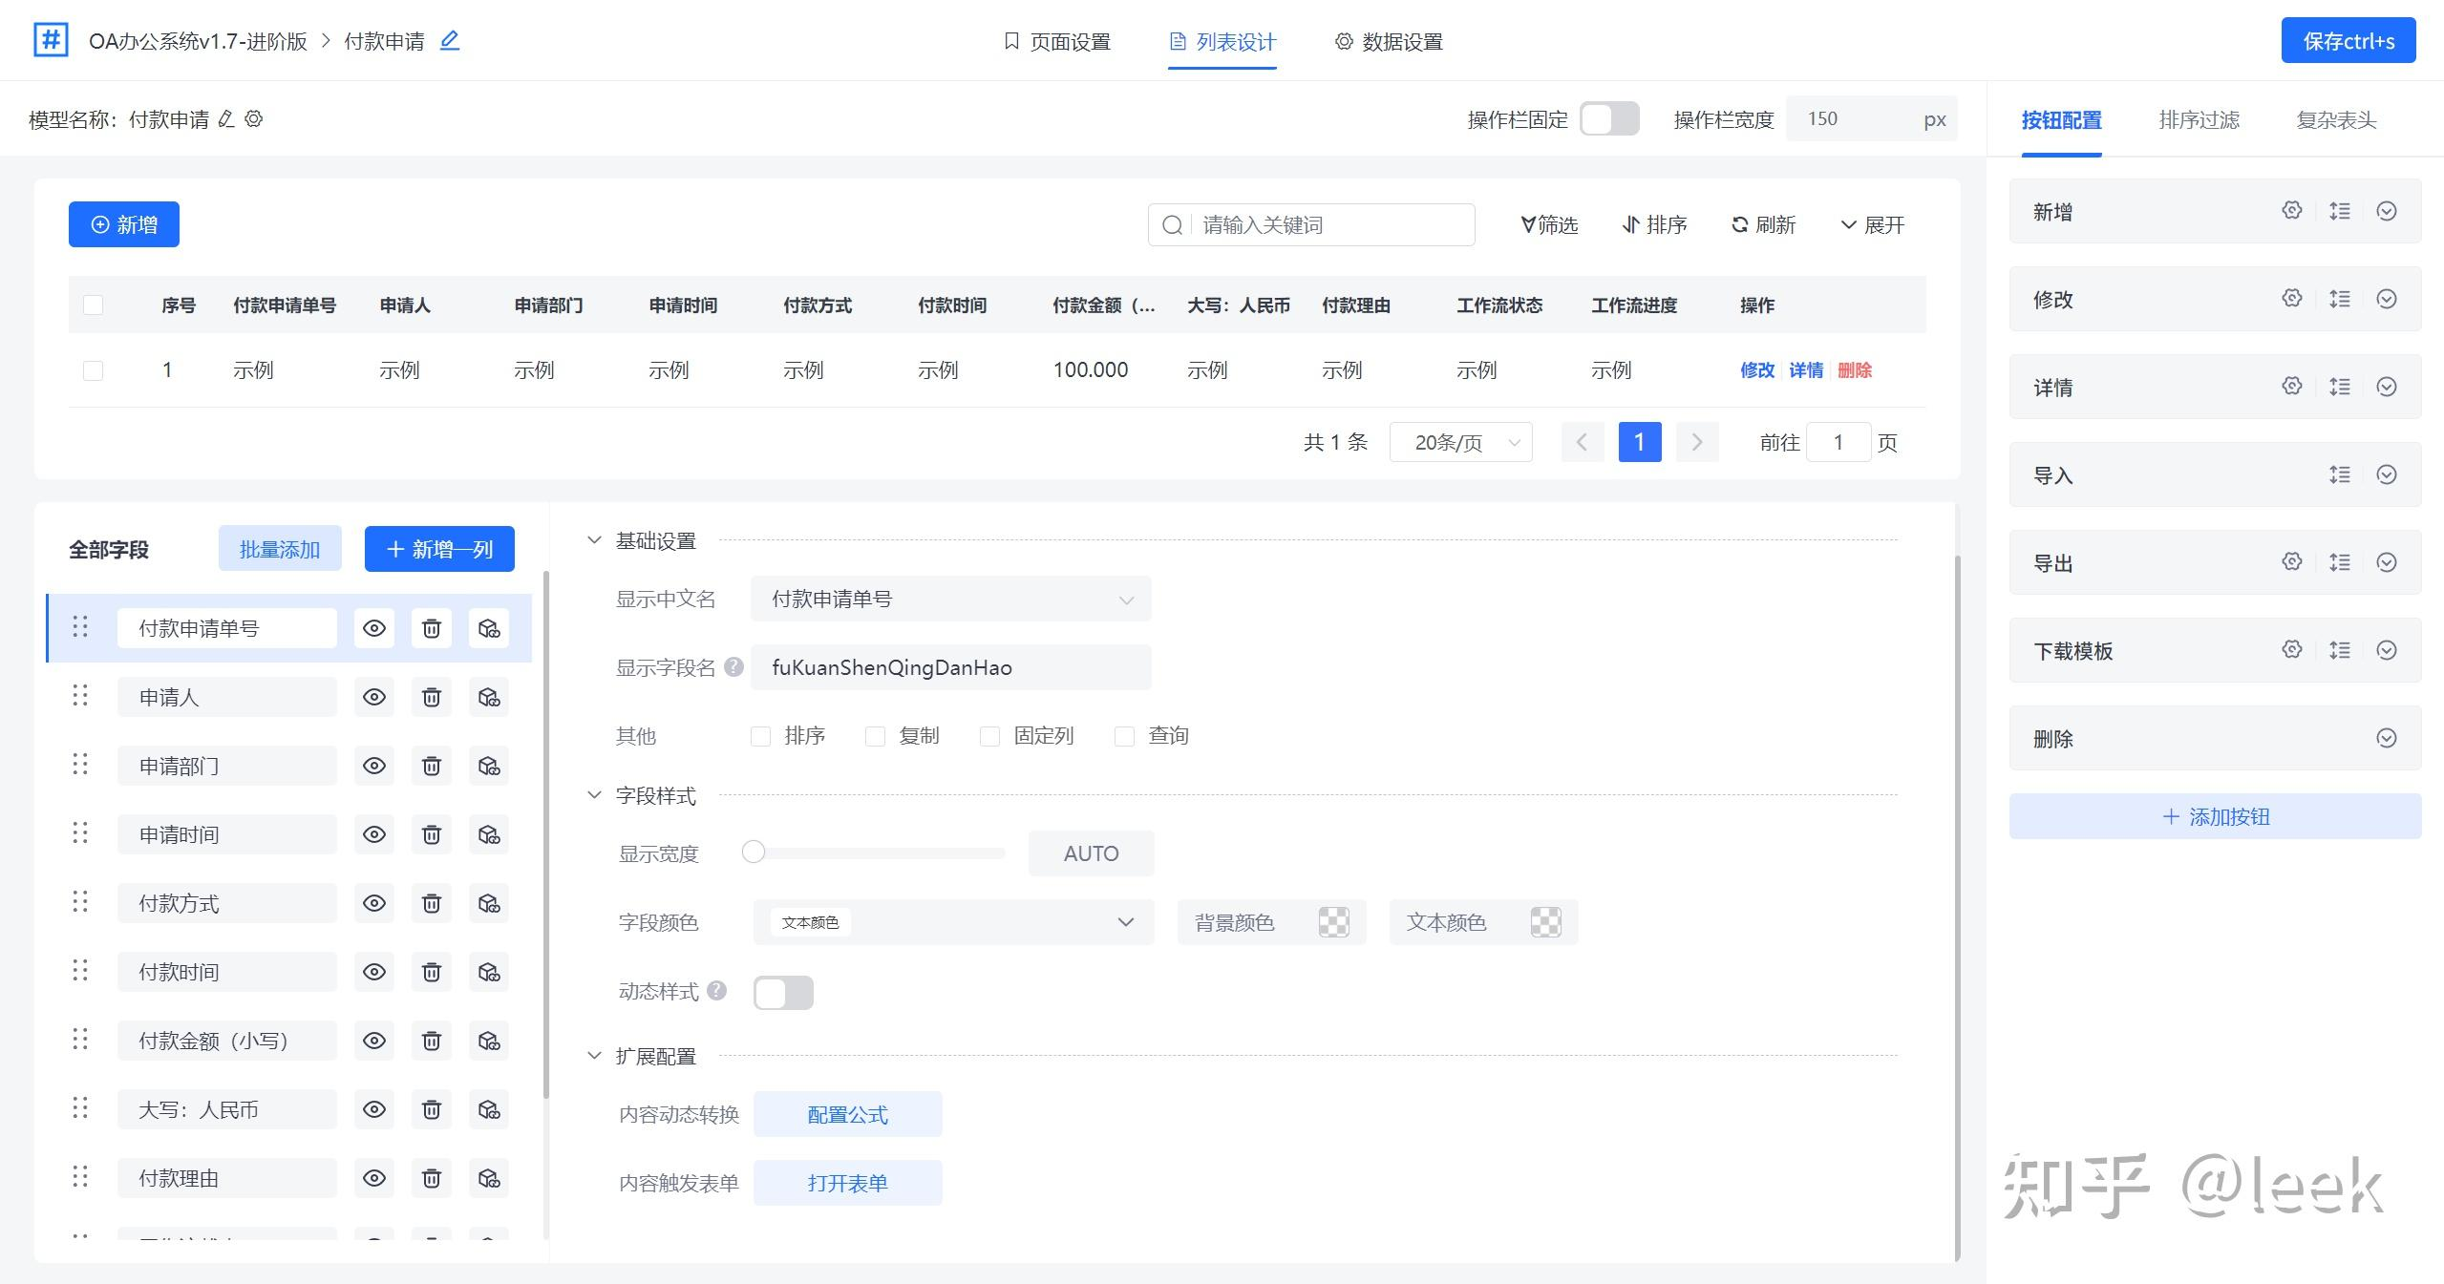
Task: Switch to the 数据设置 tab
Action: [1389, 42]
